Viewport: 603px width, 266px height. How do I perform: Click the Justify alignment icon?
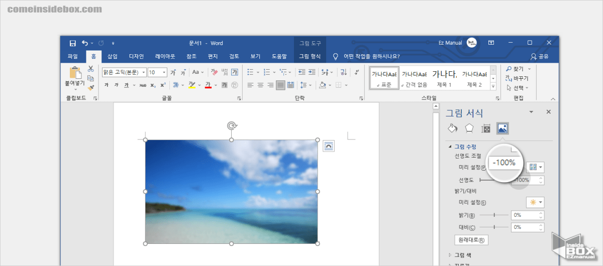(280, 85)
